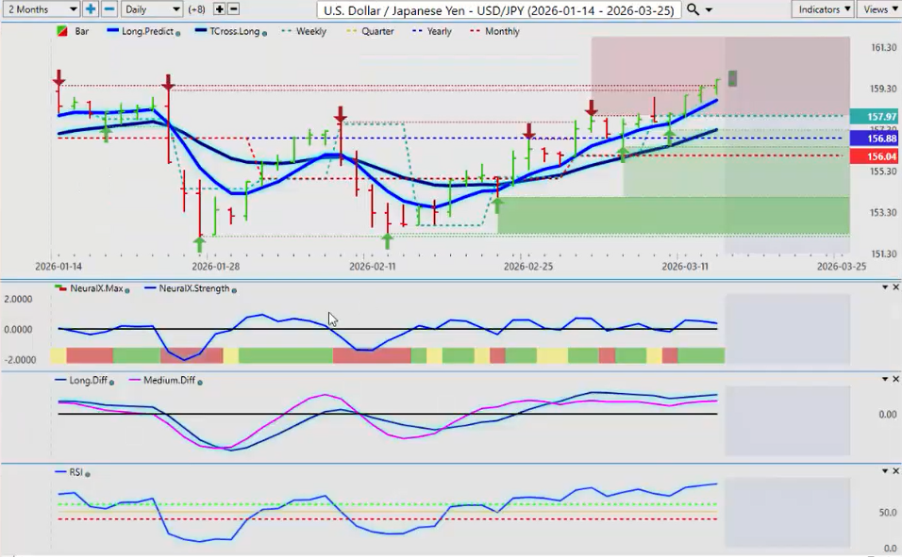The width and height of the screenshot is (902, 557).
Task: Toggle the Weekly legend item
Action: [305, 31]
